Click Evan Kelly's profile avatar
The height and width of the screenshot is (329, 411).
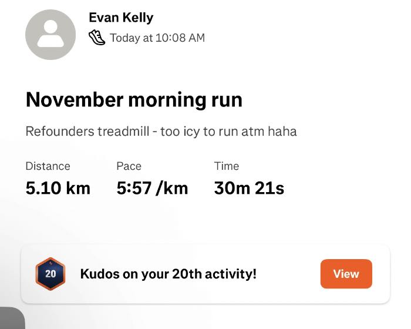click(x=50, y=35)
